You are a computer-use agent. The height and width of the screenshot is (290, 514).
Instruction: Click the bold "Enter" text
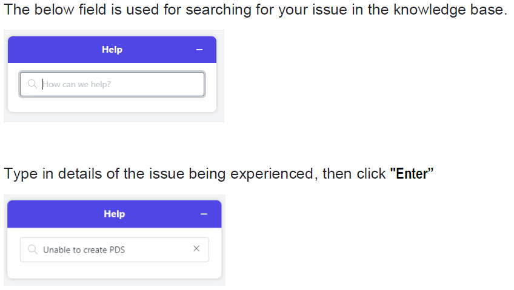click(412, 174)
